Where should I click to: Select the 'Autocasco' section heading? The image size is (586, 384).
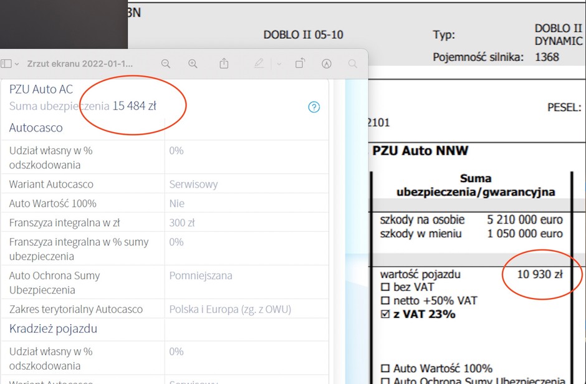pos(36,128)
